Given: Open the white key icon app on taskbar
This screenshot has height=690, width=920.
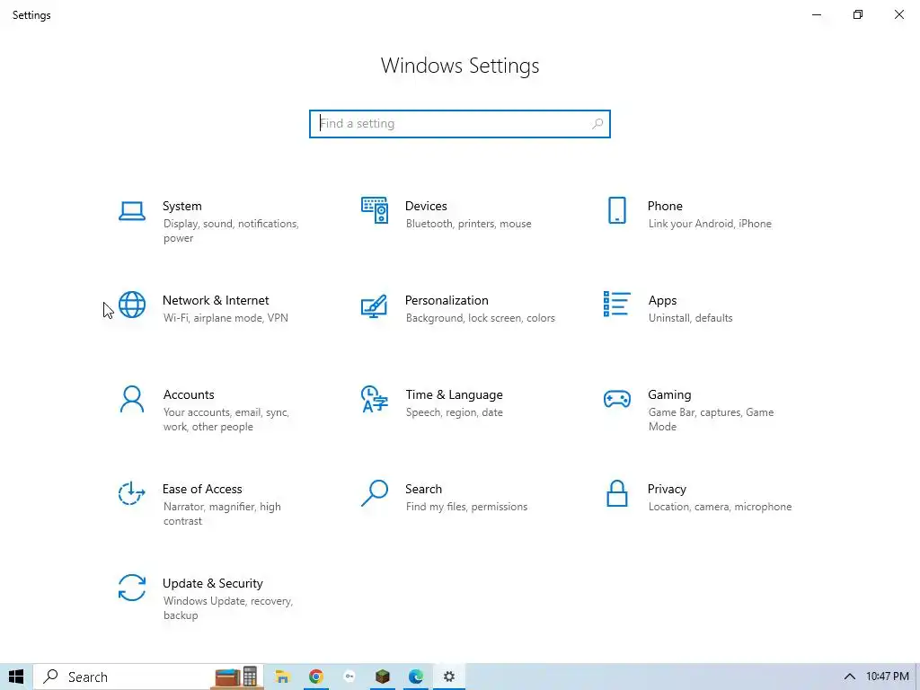Looking at the screenshot, I should [x=349, y=677].
